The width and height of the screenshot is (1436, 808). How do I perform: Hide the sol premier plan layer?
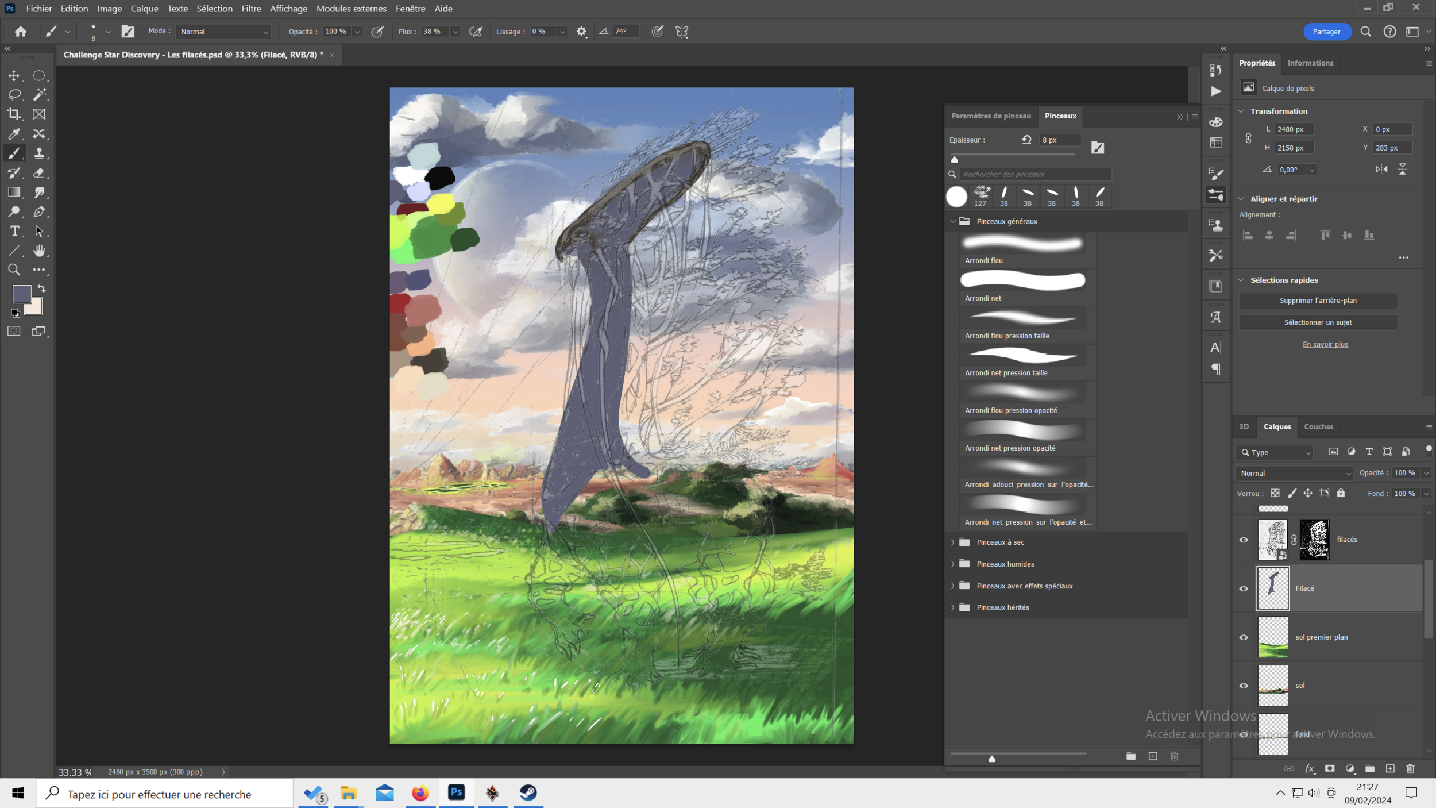pyautogui.click(x=1244, y=637)
